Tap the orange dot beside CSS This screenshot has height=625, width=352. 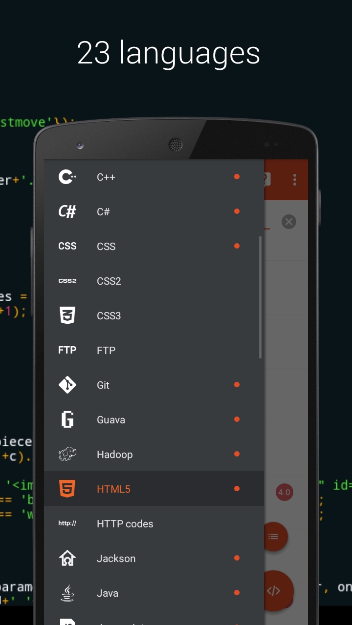pyautogui.click(x=237, y=246)
